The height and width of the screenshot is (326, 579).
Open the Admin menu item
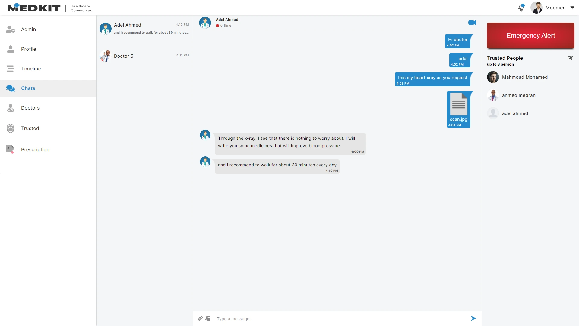(x=28, y=29)
